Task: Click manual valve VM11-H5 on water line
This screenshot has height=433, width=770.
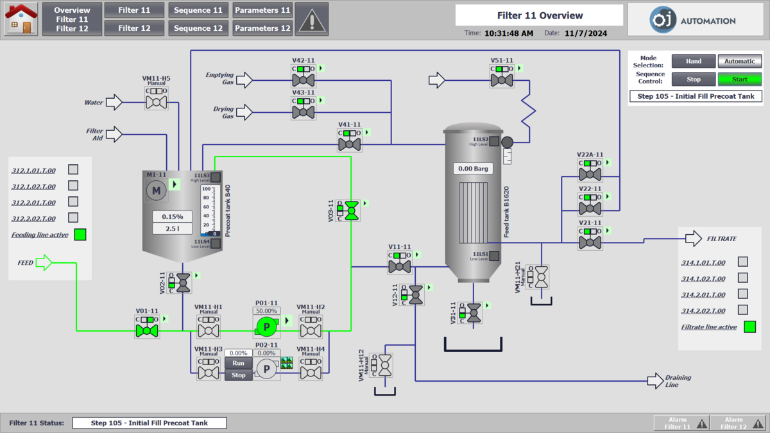Action: 156,102
